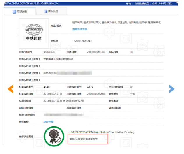Select application date 2014年06月18日
The width and height of the screenshot is (184, 154).
[x=96, y=52]
